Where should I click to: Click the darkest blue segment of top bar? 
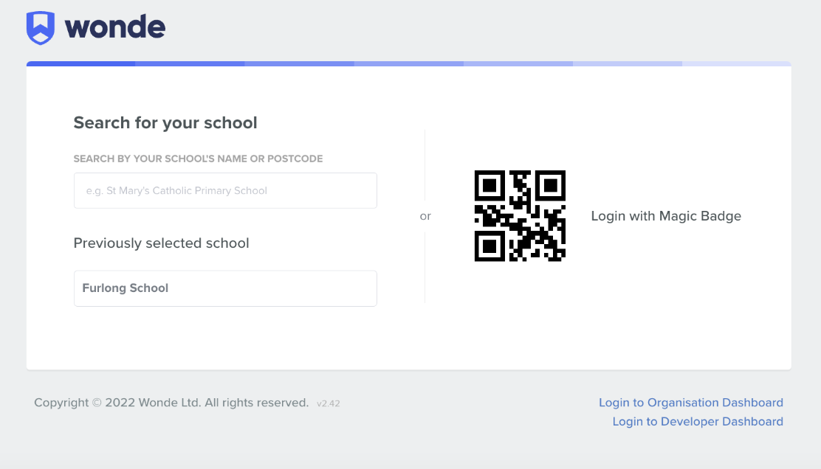tap(80, 64)
